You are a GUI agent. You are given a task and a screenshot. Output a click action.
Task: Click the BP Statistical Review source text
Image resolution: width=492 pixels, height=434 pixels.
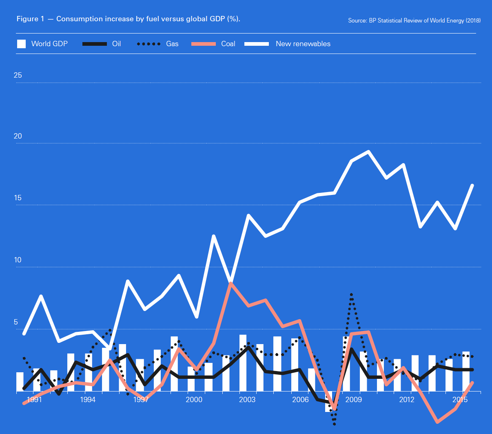(414, 20)
